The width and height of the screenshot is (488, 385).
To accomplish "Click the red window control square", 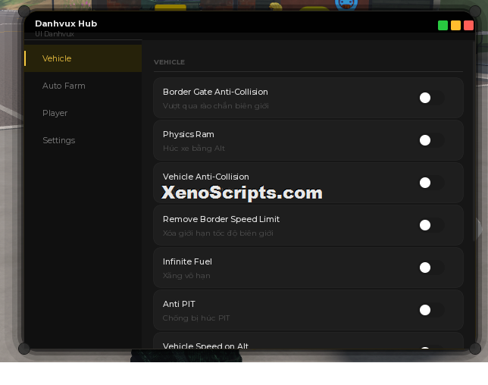I will click(468, 26).
